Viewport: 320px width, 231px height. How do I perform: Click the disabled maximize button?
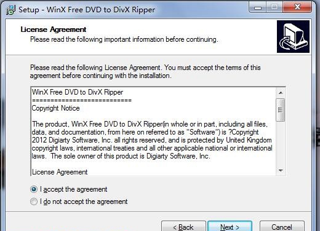point(274,8)
